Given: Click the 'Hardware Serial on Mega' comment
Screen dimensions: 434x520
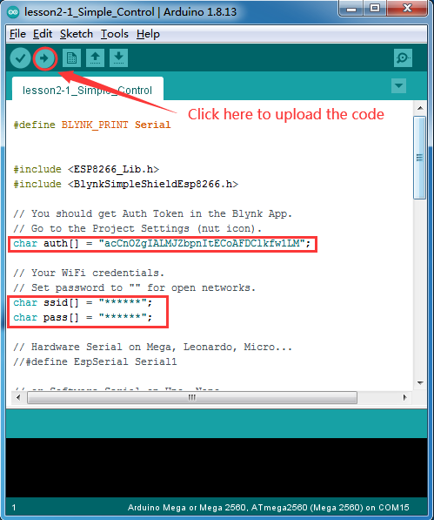Looking at the screenshot, I should click(152, 348).
